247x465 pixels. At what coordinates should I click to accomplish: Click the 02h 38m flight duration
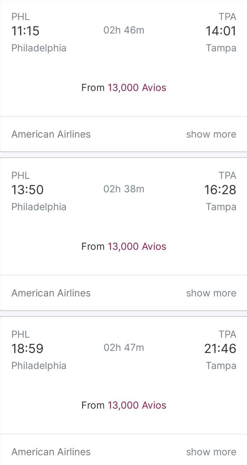(124, 189)
